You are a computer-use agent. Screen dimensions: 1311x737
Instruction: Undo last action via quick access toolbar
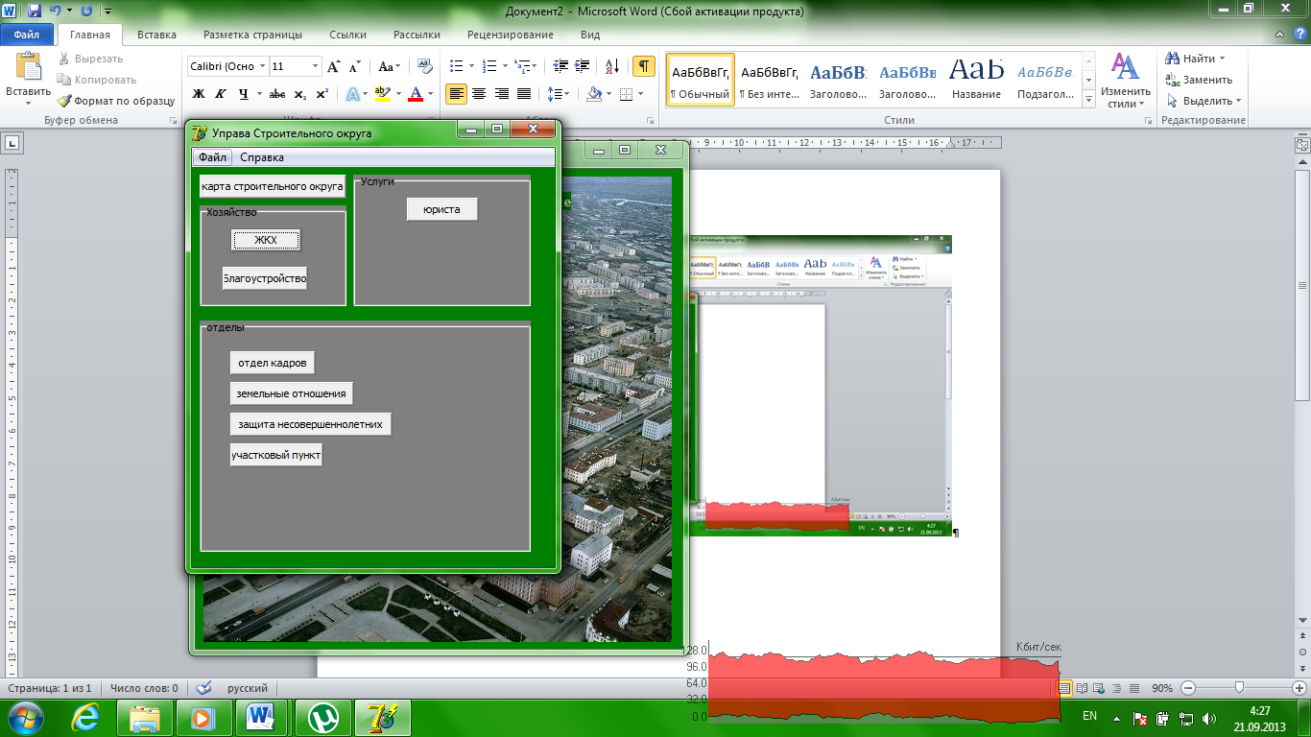[x=55, y=12]
